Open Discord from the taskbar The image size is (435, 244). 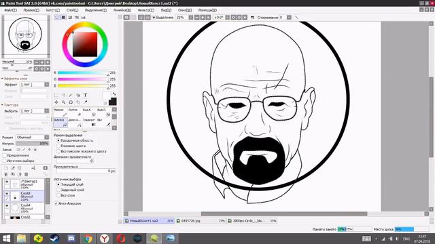click(x=71, y=238)
